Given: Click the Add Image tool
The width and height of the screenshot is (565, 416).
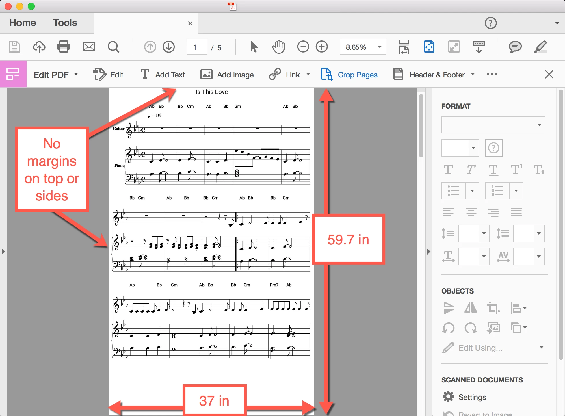Looking at the screenshot, I should (227, 75).
